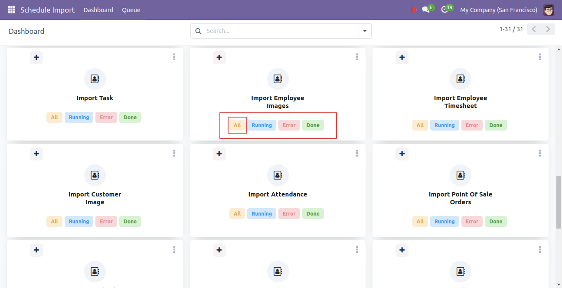Screen dimensions: 562x288
Task: Click Done on Import Employee Images
Action: coord(313,125)
